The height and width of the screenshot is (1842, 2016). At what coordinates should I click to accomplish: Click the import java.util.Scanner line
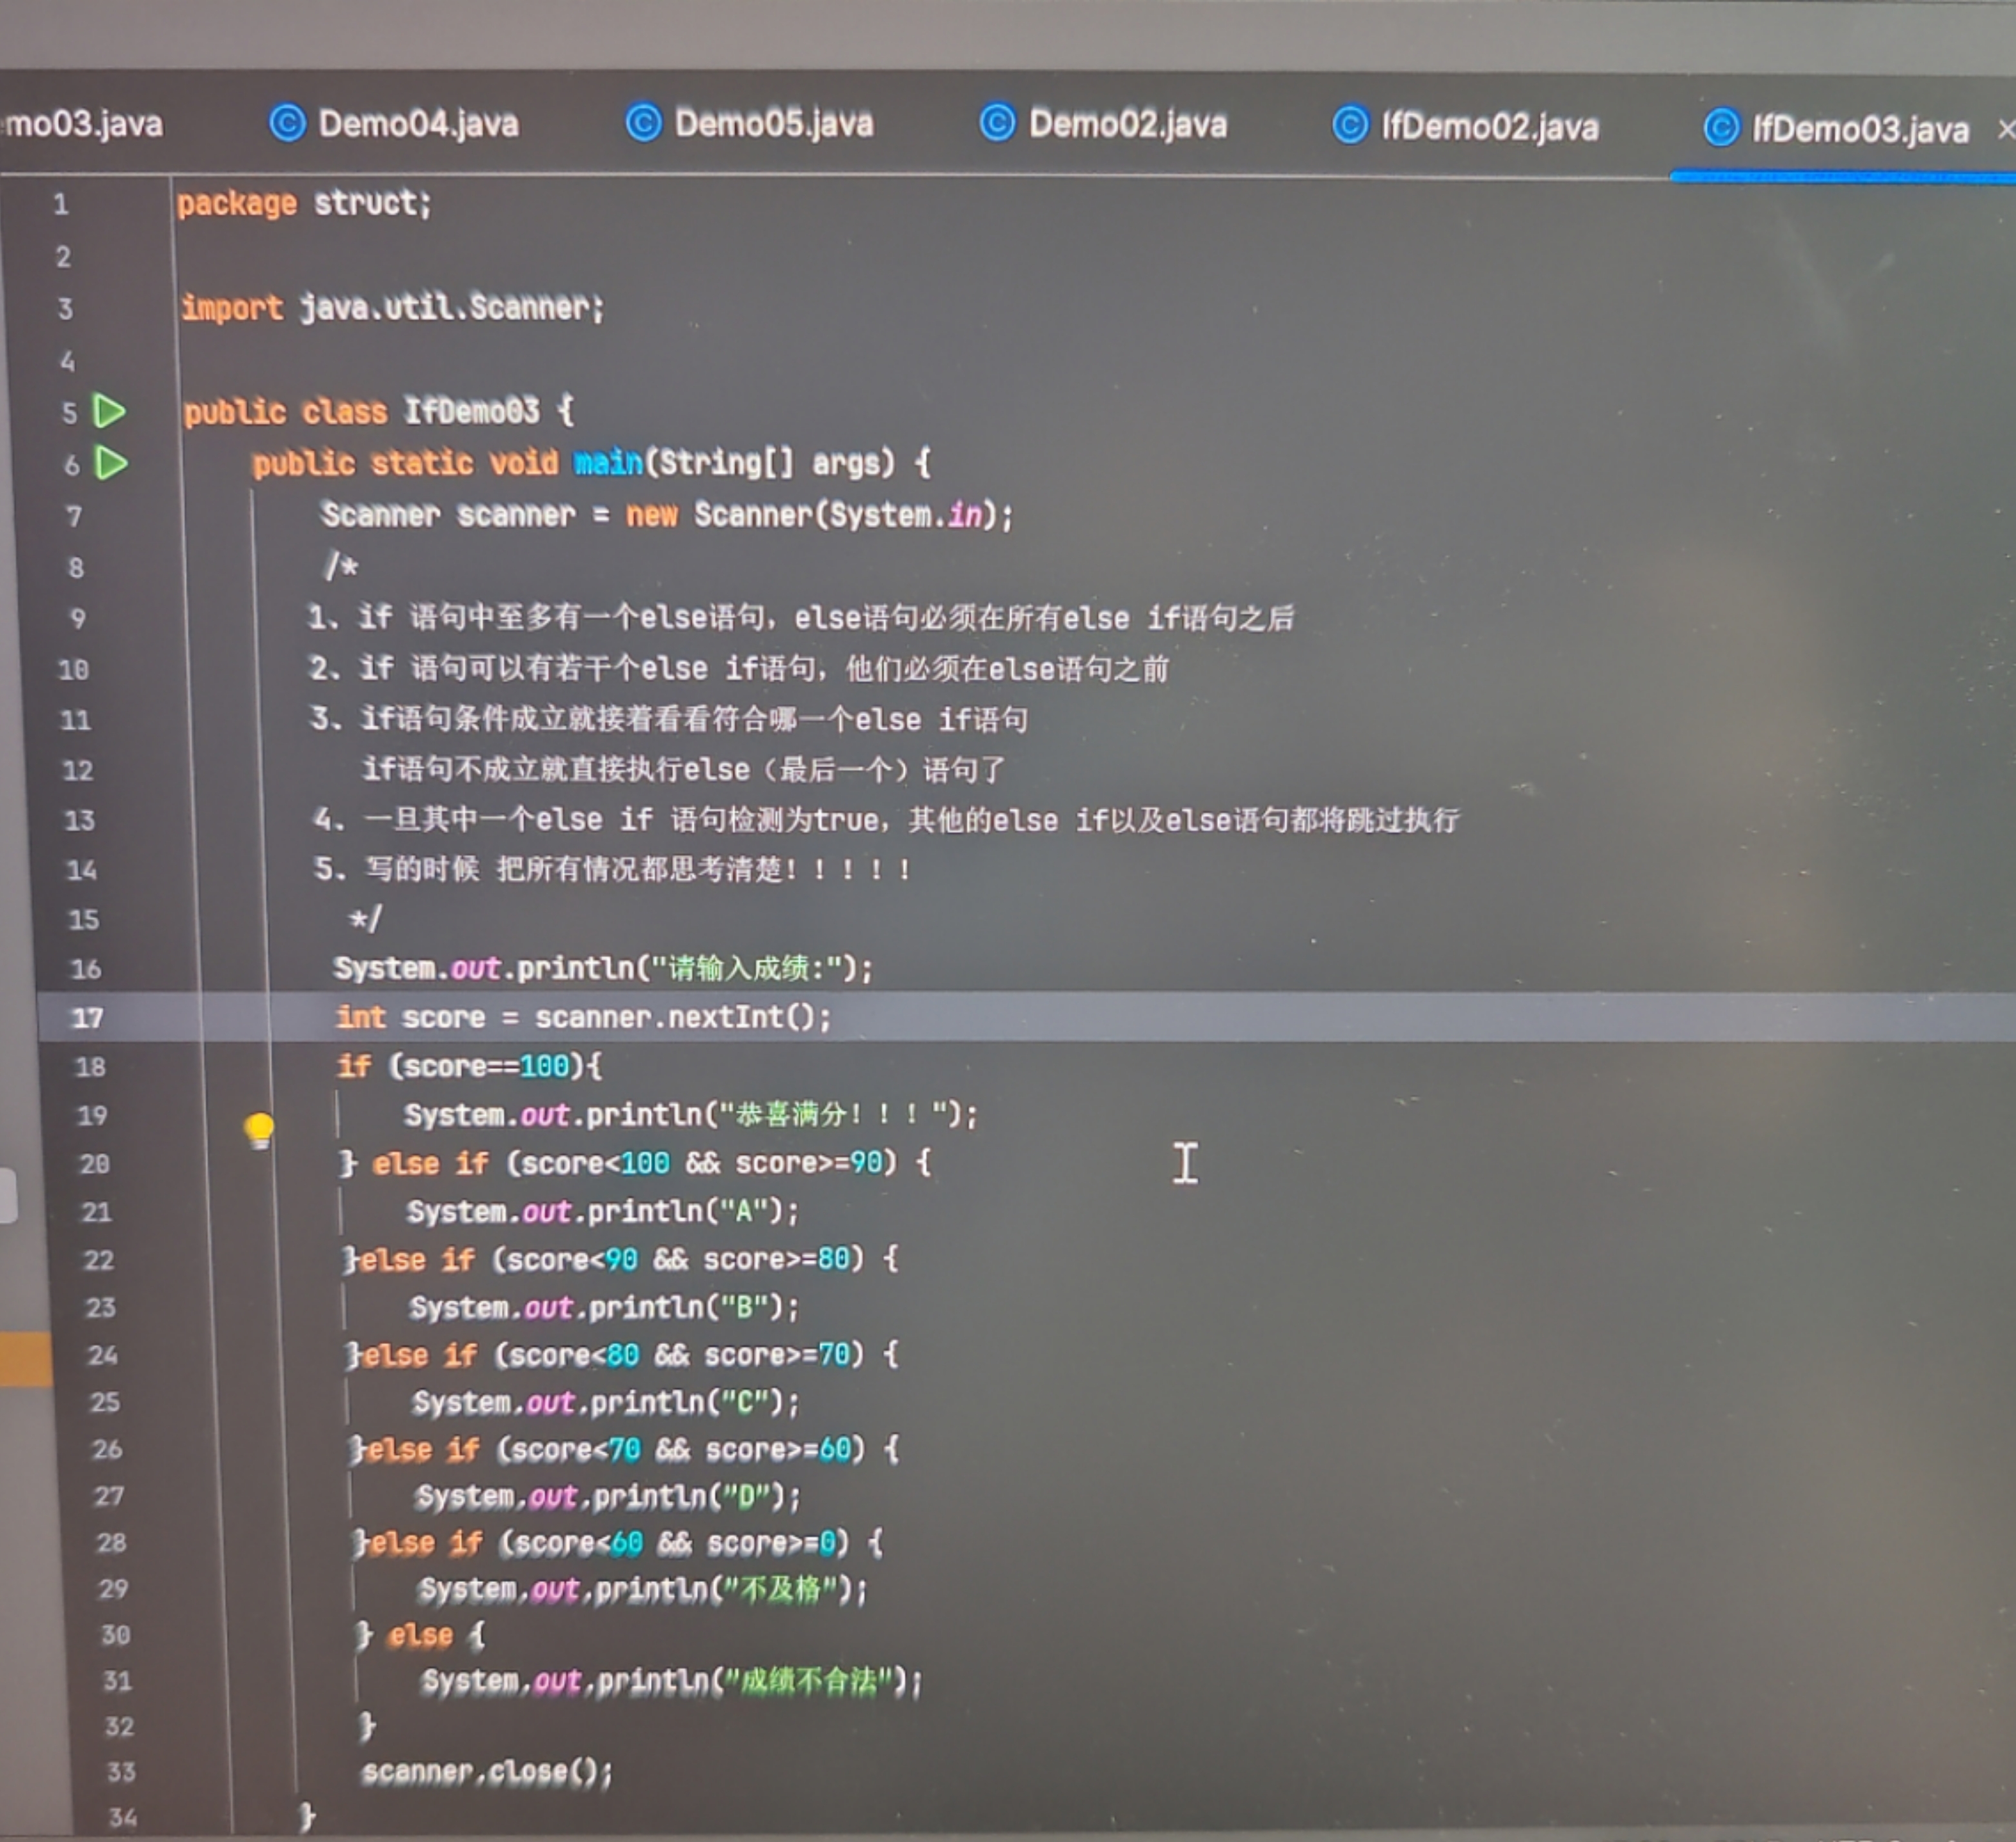392,307
